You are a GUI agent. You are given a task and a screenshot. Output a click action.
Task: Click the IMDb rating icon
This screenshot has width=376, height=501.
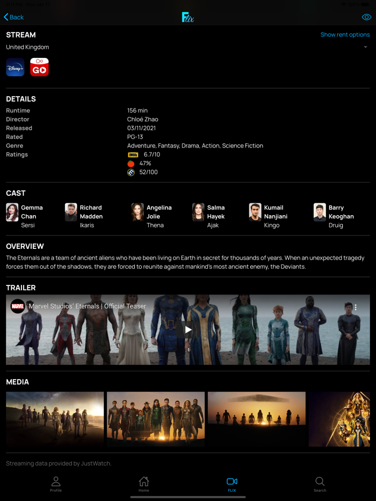[133, 154]
